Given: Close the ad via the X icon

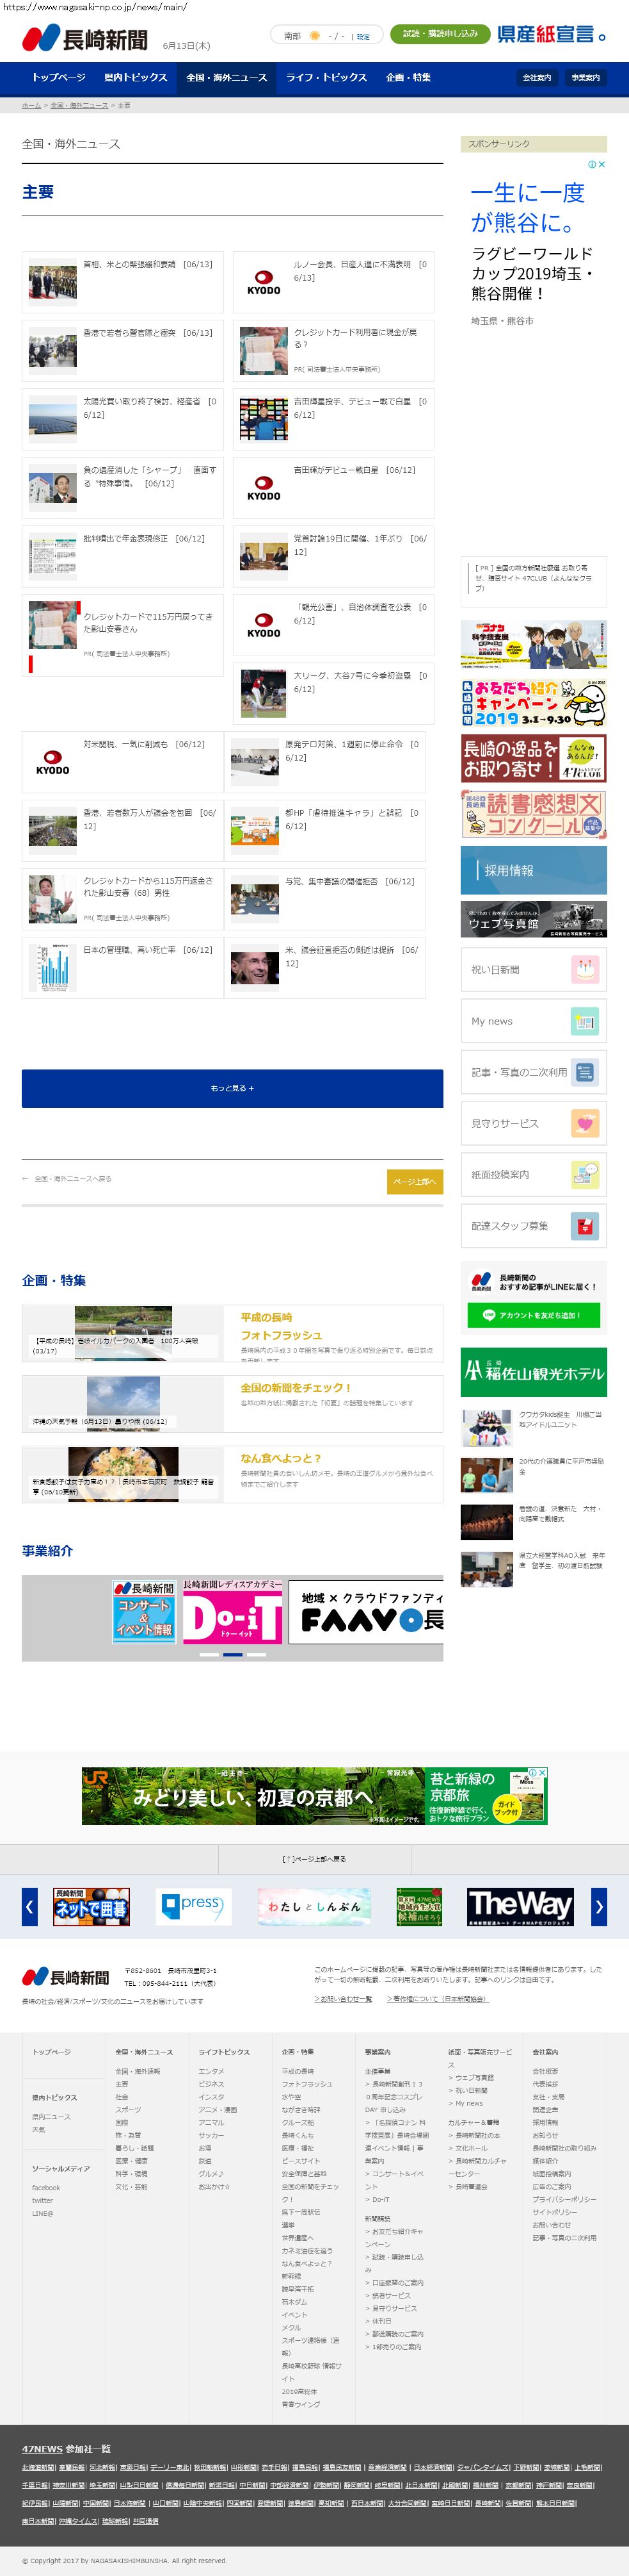Looking at the screenshot, I should (x=602, y=164).
